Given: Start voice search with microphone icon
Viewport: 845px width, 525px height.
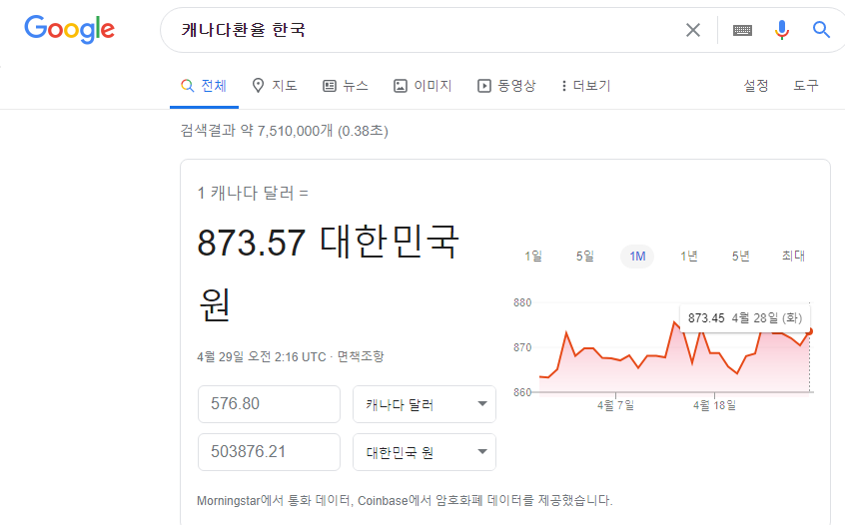Looking at the screenshot, I should (x=782, y=30).
